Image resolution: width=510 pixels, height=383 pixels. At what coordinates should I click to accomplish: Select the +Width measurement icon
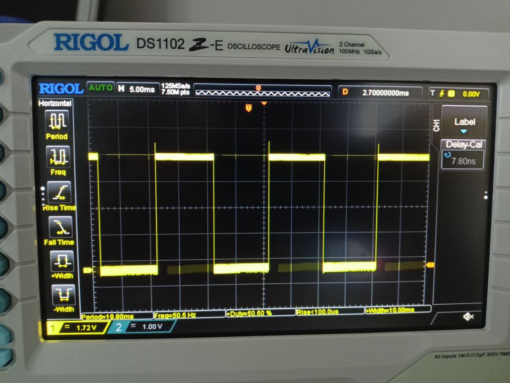[62, 261]
